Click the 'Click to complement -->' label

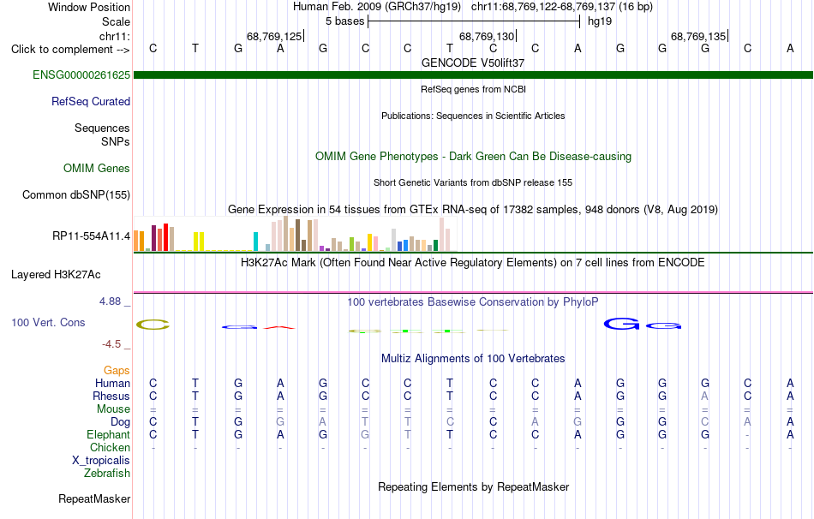pyautogui.click(x=70, y=50)
